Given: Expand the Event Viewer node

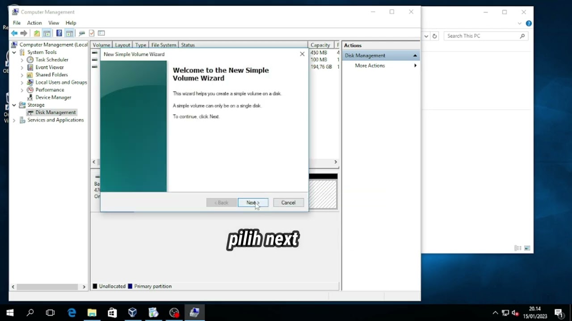Looking at the screenshot, I should [22, 67].
